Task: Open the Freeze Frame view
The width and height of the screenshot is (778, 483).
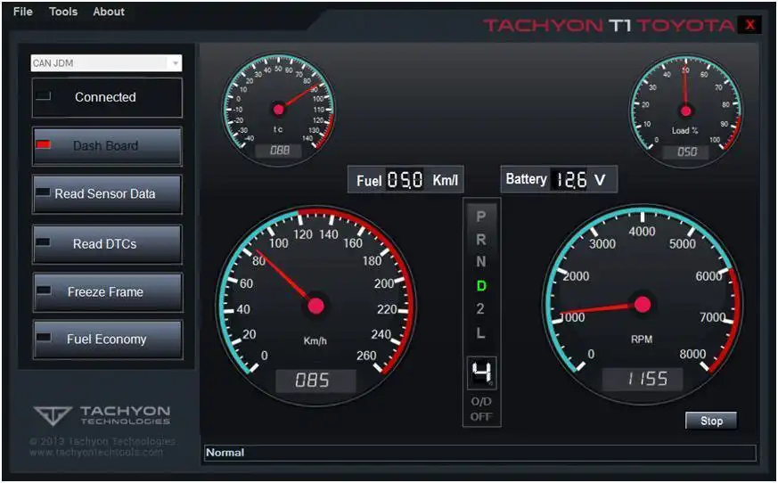Action: pyautogui.click(x=108, y=292)
